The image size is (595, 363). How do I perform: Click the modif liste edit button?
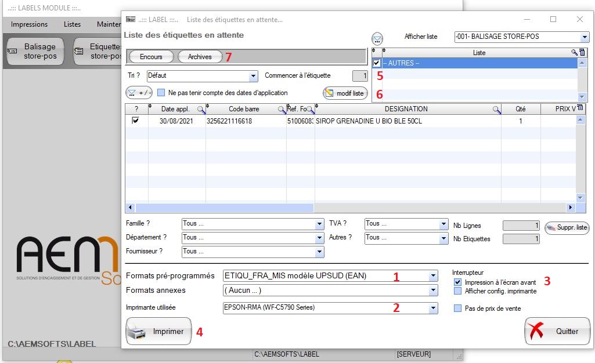[x=345, y=93]
